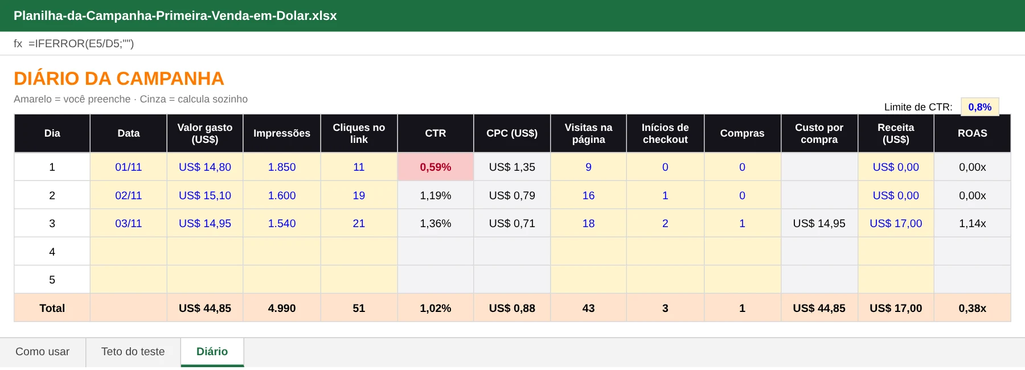The image size is (1025, 370).
Task: Click Visitas na página cell 16
Action: pyautogui.click(x=588, y=195)
